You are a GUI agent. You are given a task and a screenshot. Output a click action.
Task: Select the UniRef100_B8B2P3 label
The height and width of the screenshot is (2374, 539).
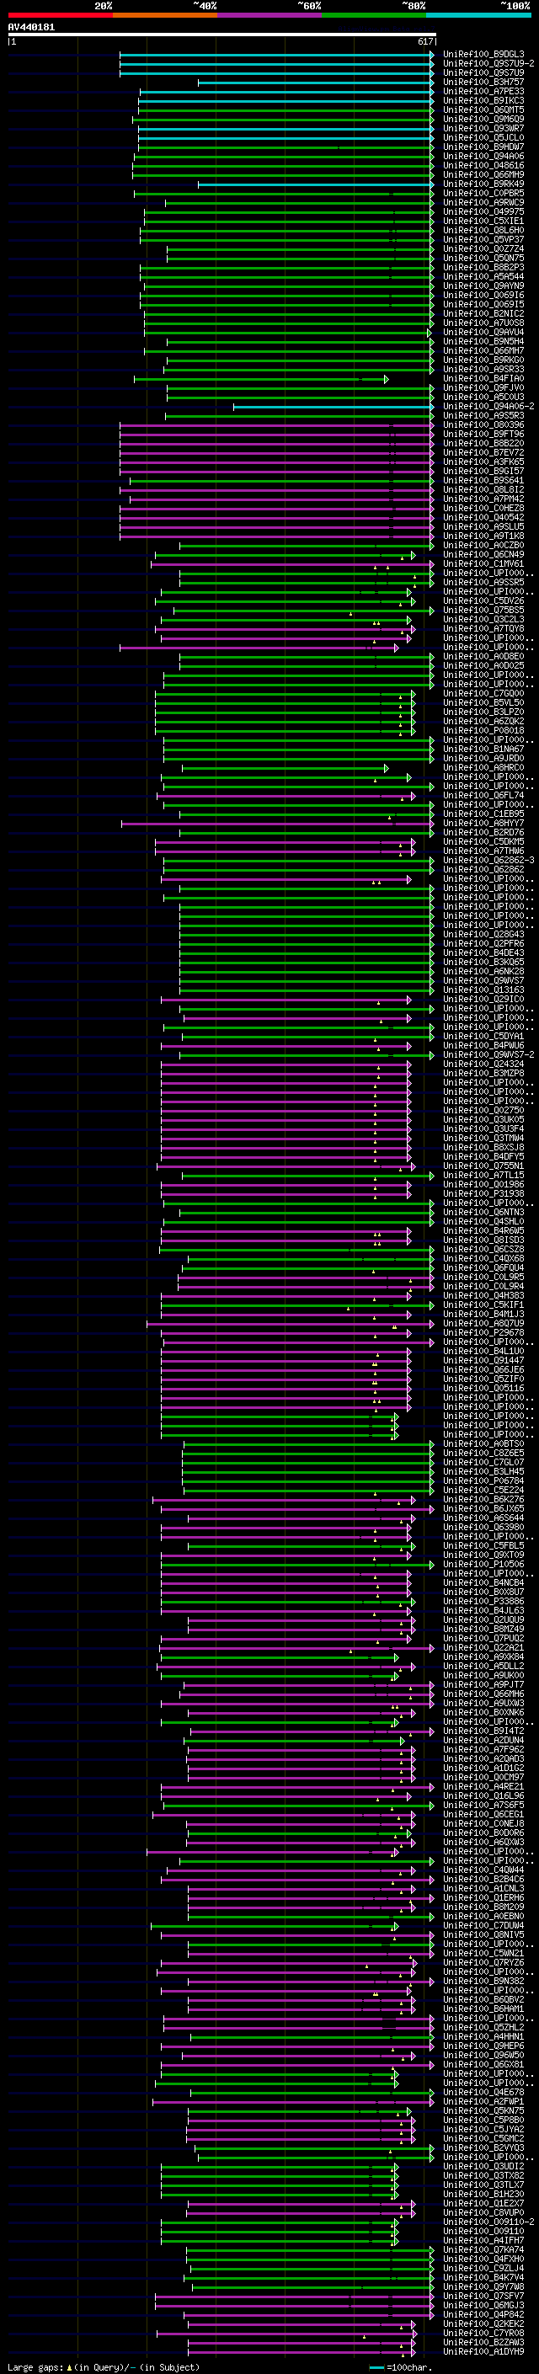point(483,267)
